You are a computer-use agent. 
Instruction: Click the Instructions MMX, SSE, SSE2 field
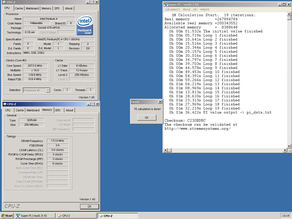pos(59,53)
